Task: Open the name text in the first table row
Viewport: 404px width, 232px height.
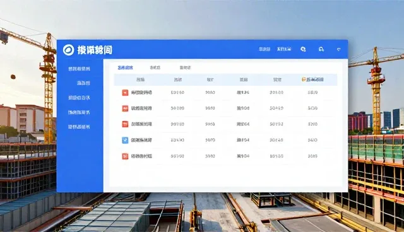Action: (141, 93)
